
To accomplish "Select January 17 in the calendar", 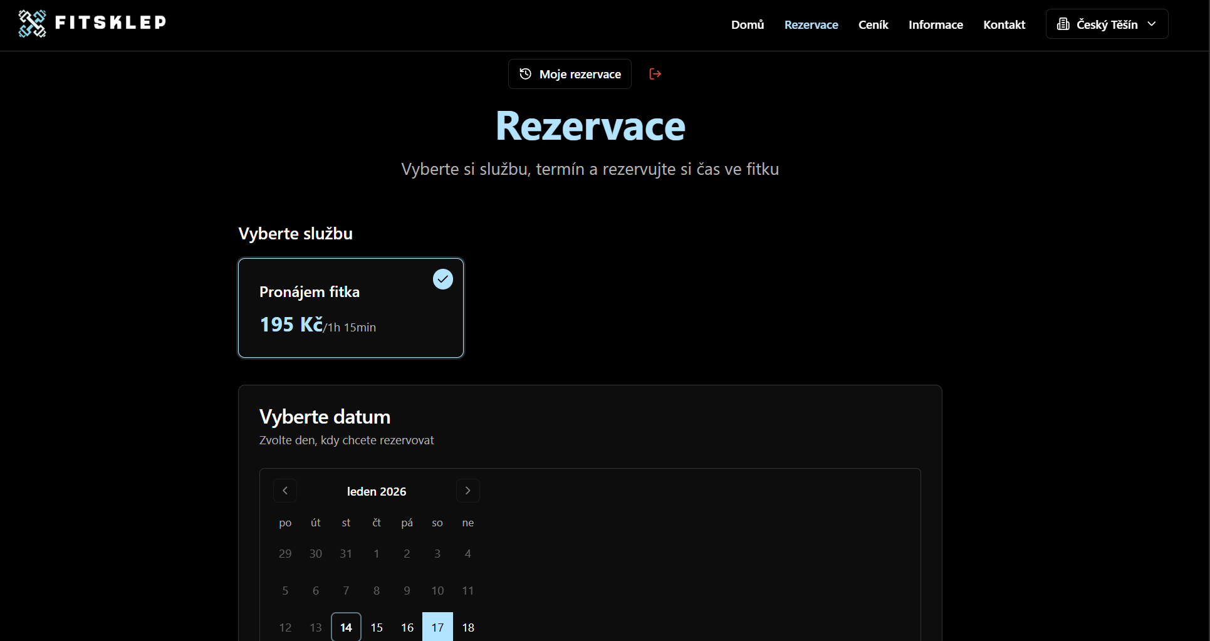I will 437,627.
